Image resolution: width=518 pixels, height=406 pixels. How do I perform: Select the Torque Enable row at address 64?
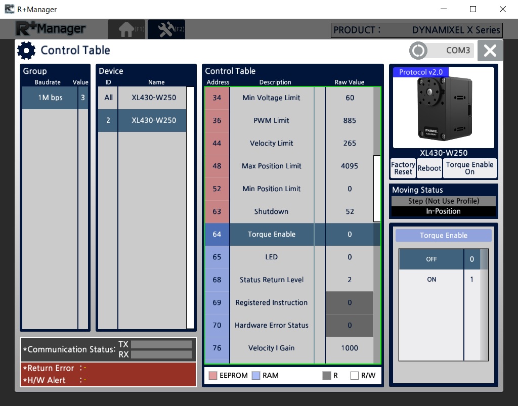point(289,235)
